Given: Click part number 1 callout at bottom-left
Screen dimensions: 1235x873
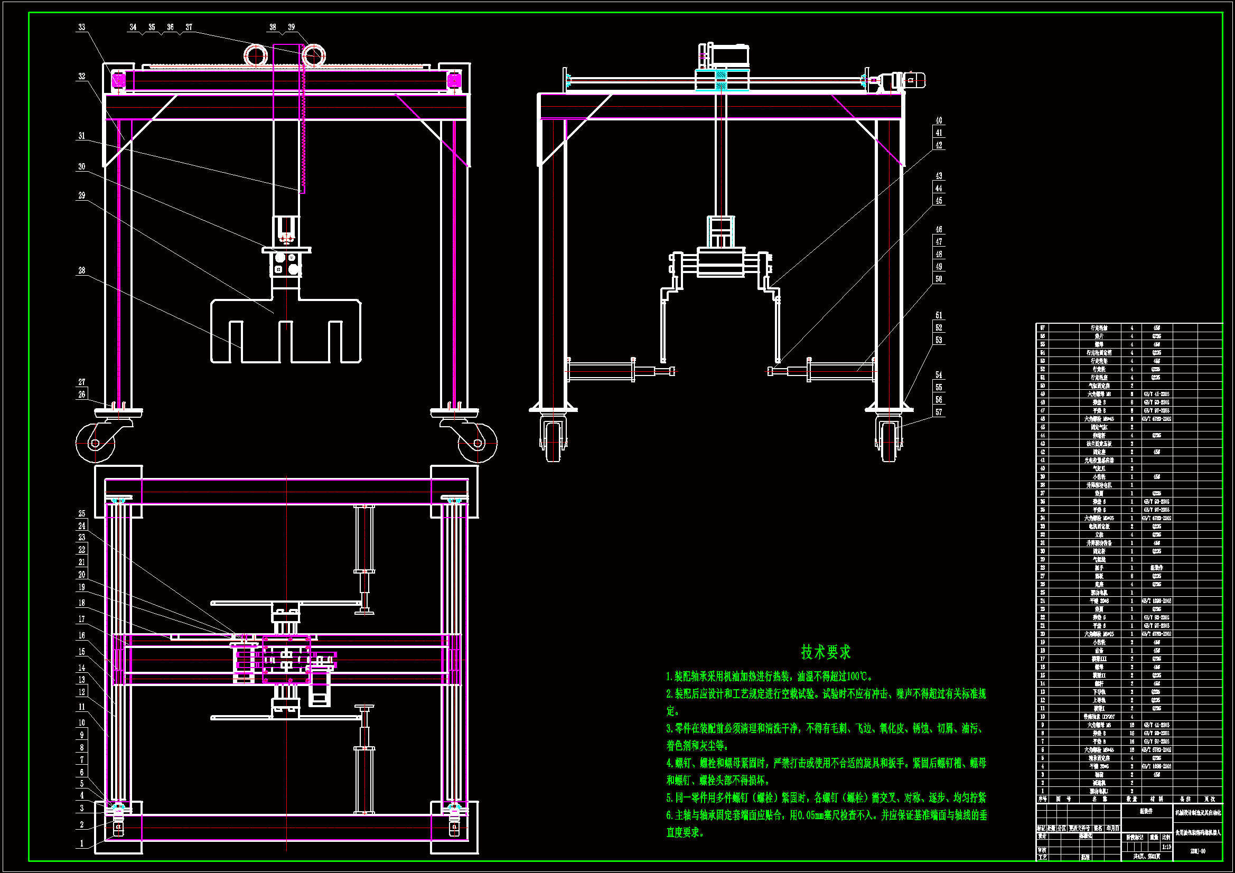Looking at the screenshot, I should (82, 843).
